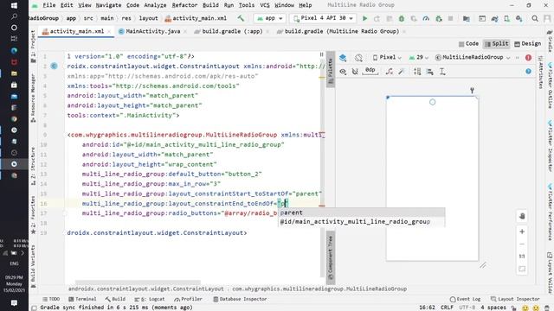Open AVD Manager device icon in toolbar
This screenshot has height=311, width=554.
coord(506,18)
